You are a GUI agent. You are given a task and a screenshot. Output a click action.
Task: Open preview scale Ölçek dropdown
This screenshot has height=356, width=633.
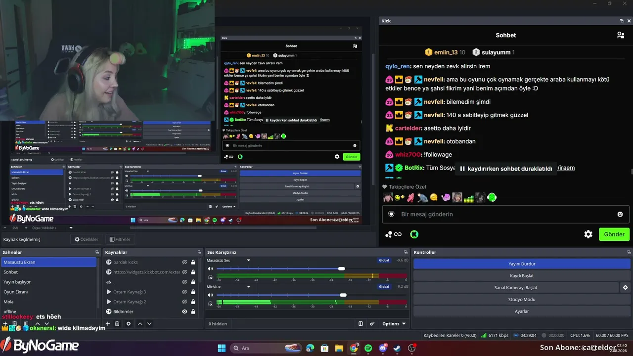[71, 228]
